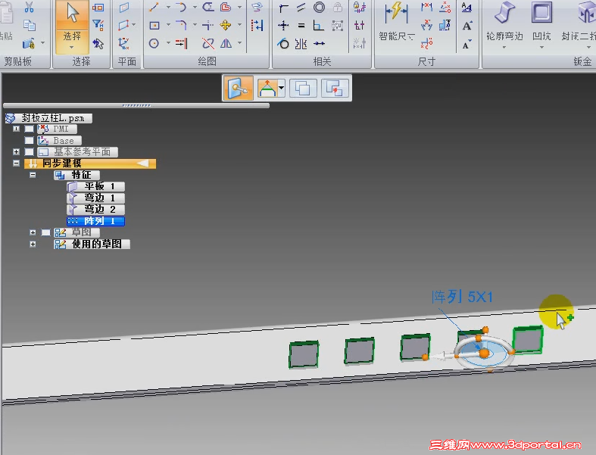596x455 pixels.
Task: Click the overlapping squares quickbar icon
Action: tap(303, 88)
